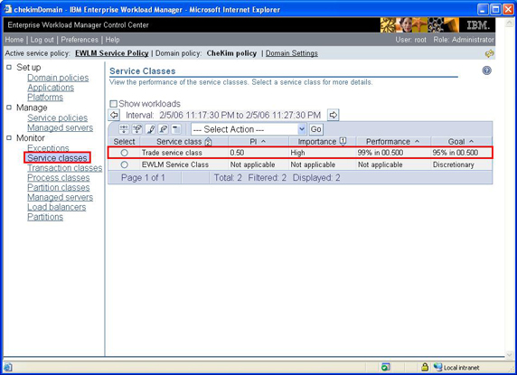The width and height of the screenshot is (517, 375).
Task: Click the Local intranet zone icon
Action: click(x=437, y=367)
